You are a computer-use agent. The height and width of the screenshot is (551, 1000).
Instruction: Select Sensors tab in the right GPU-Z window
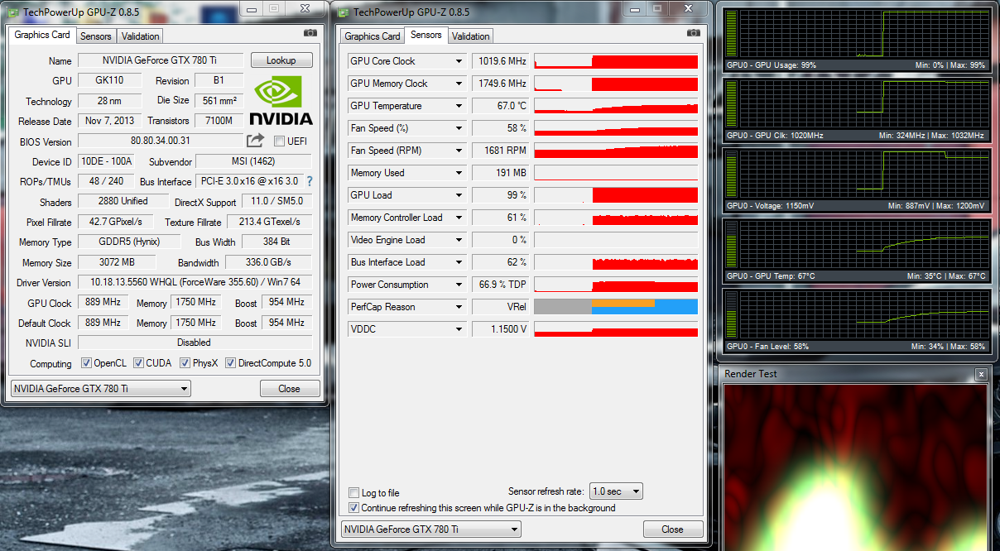coord(426,35)
